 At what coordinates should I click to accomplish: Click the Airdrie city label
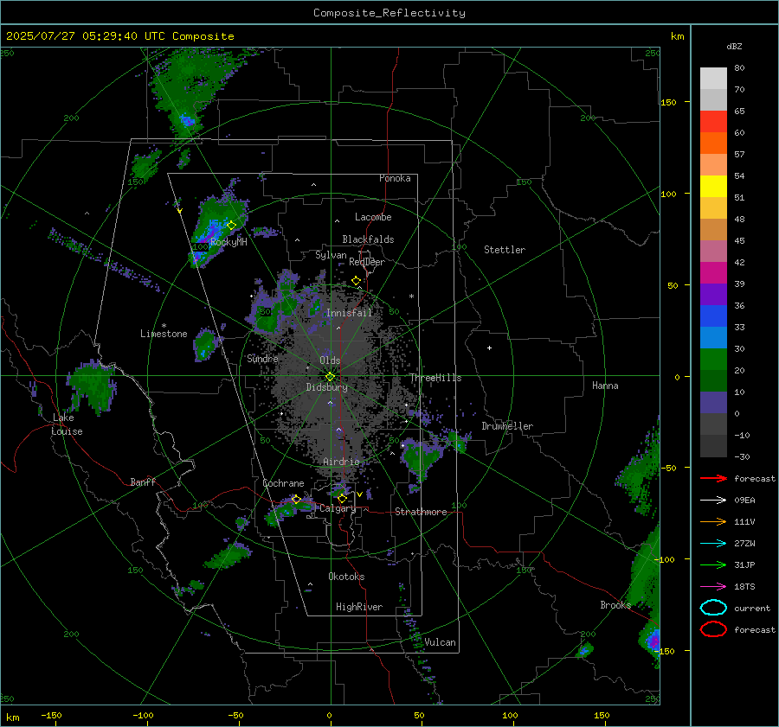pos(341,462)
